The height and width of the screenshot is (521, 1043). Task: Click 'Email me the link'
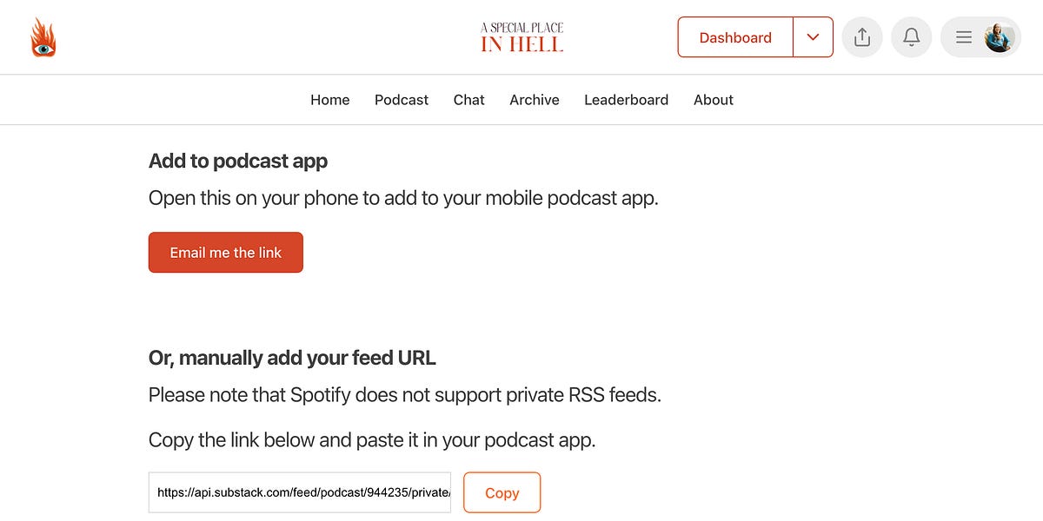point(225,252)
